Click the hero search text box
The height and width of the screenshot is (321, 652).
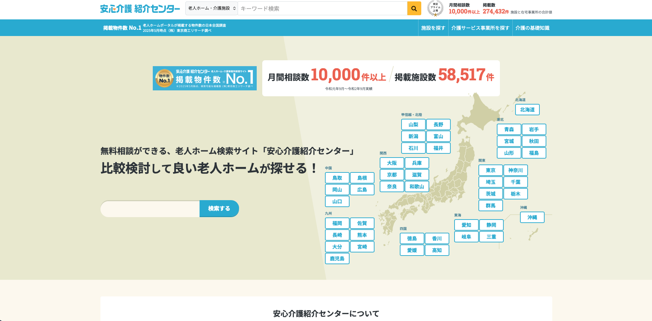point(150,209)
